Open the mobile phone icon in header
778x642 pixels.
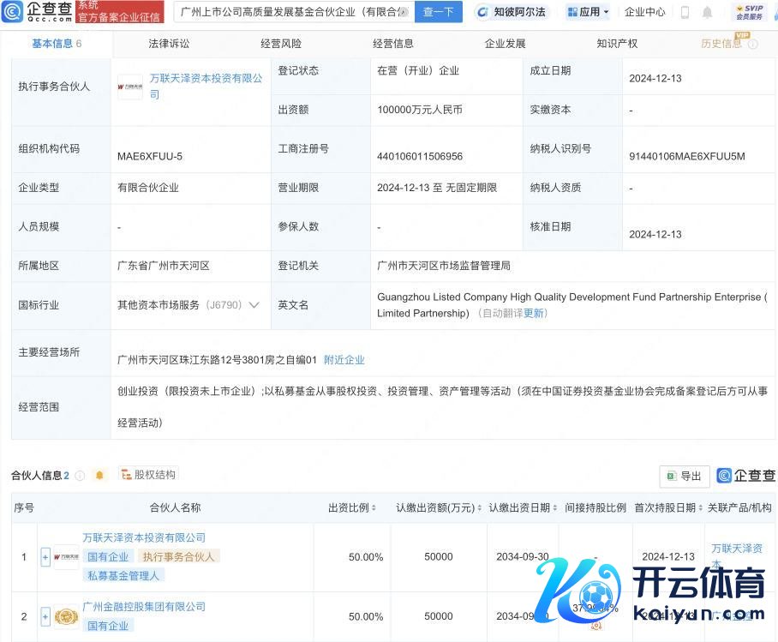[685, 12]
